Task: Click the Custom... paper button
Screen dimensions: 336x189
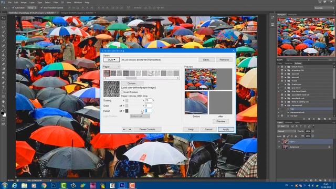Action: 132,83
